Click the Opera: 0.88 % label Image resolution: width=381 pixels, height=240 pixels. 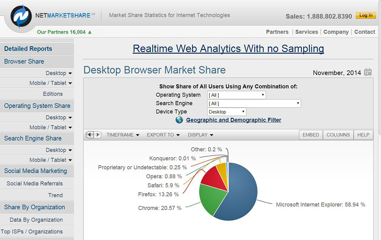click(x=164, y=176)
